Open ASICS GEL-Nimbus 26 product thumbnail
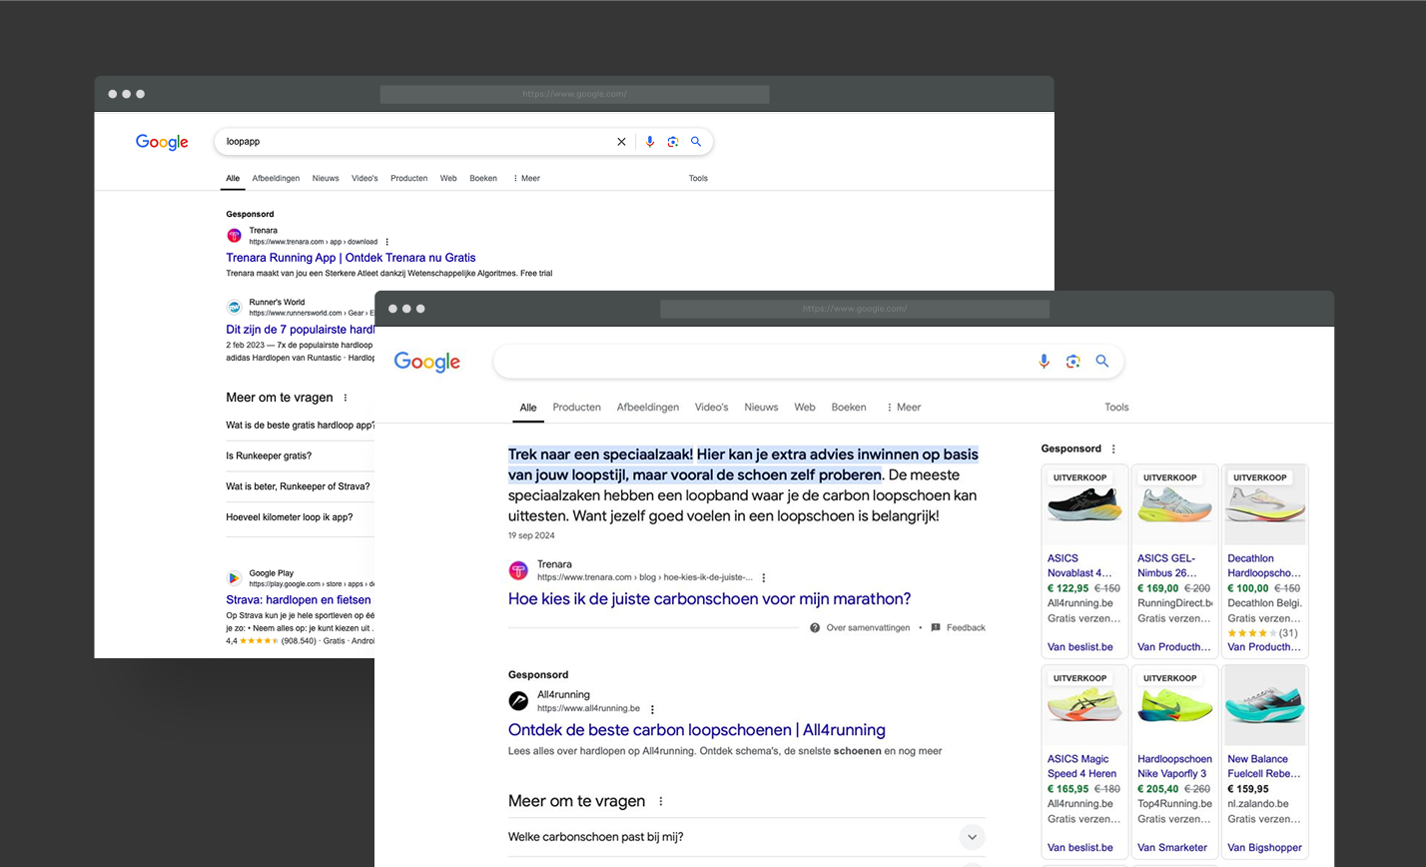This screenshot has height=867, width=1426. (1174, 504)
